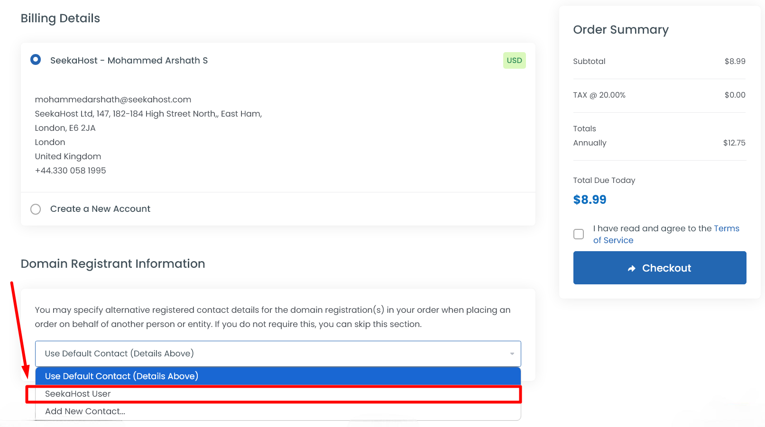
Task: Click the Billing Details heading
Action: [x=60, y=18]
